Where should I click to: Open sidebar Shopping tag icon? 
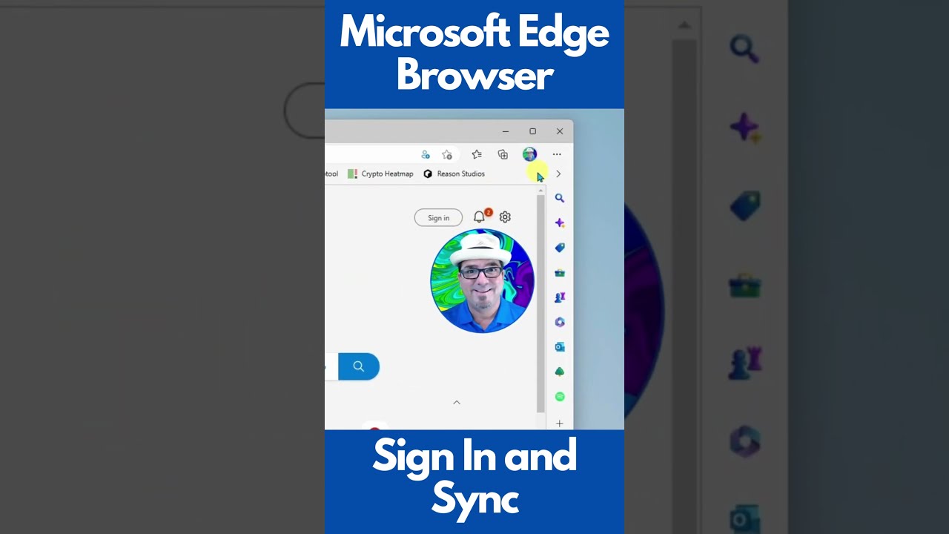[x=560, y=248]
